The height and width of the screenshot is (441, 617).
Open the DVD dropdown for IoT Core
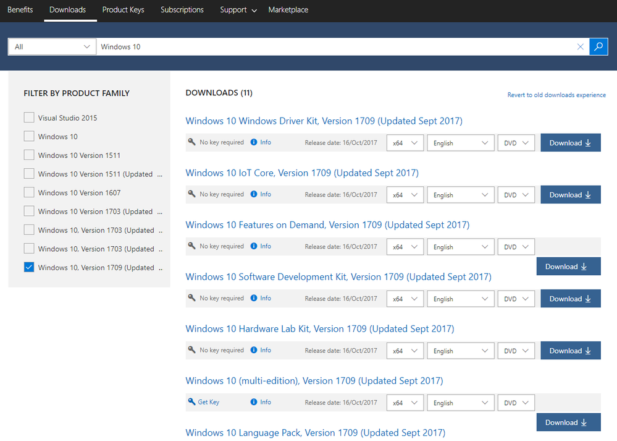(516, 195)
